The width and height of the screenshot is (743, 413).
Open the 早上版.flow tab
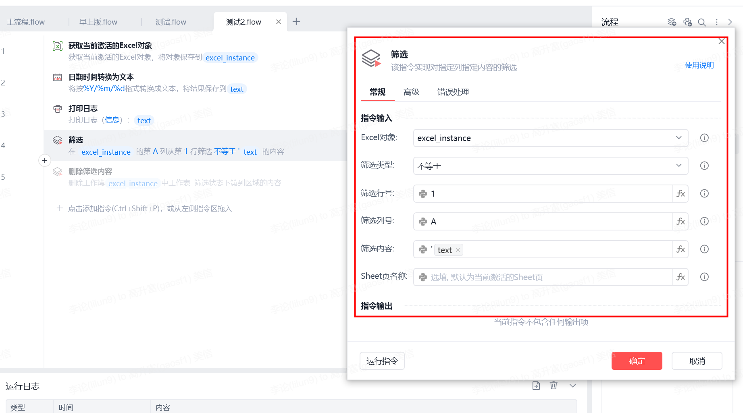point(98,22)
